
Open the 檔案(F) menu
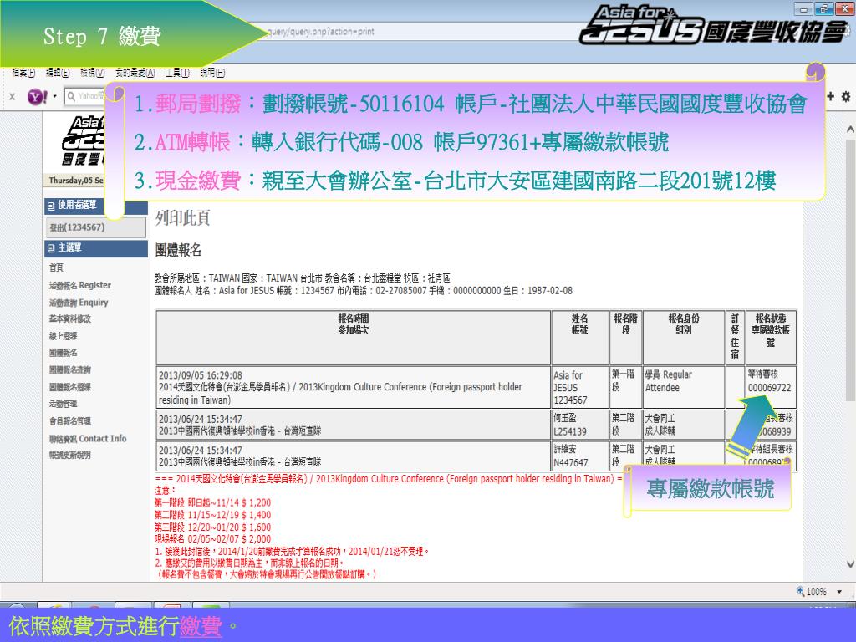tap(24, 73)
